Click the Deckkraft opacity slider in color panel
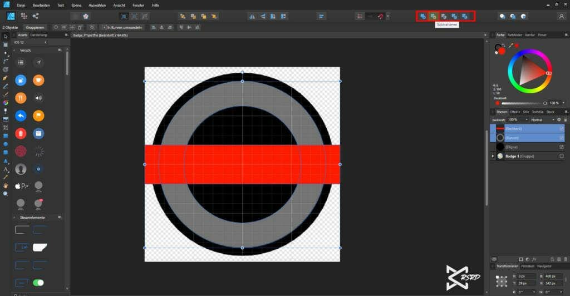This screenshot has height=296, width=570. pos(522,103)
